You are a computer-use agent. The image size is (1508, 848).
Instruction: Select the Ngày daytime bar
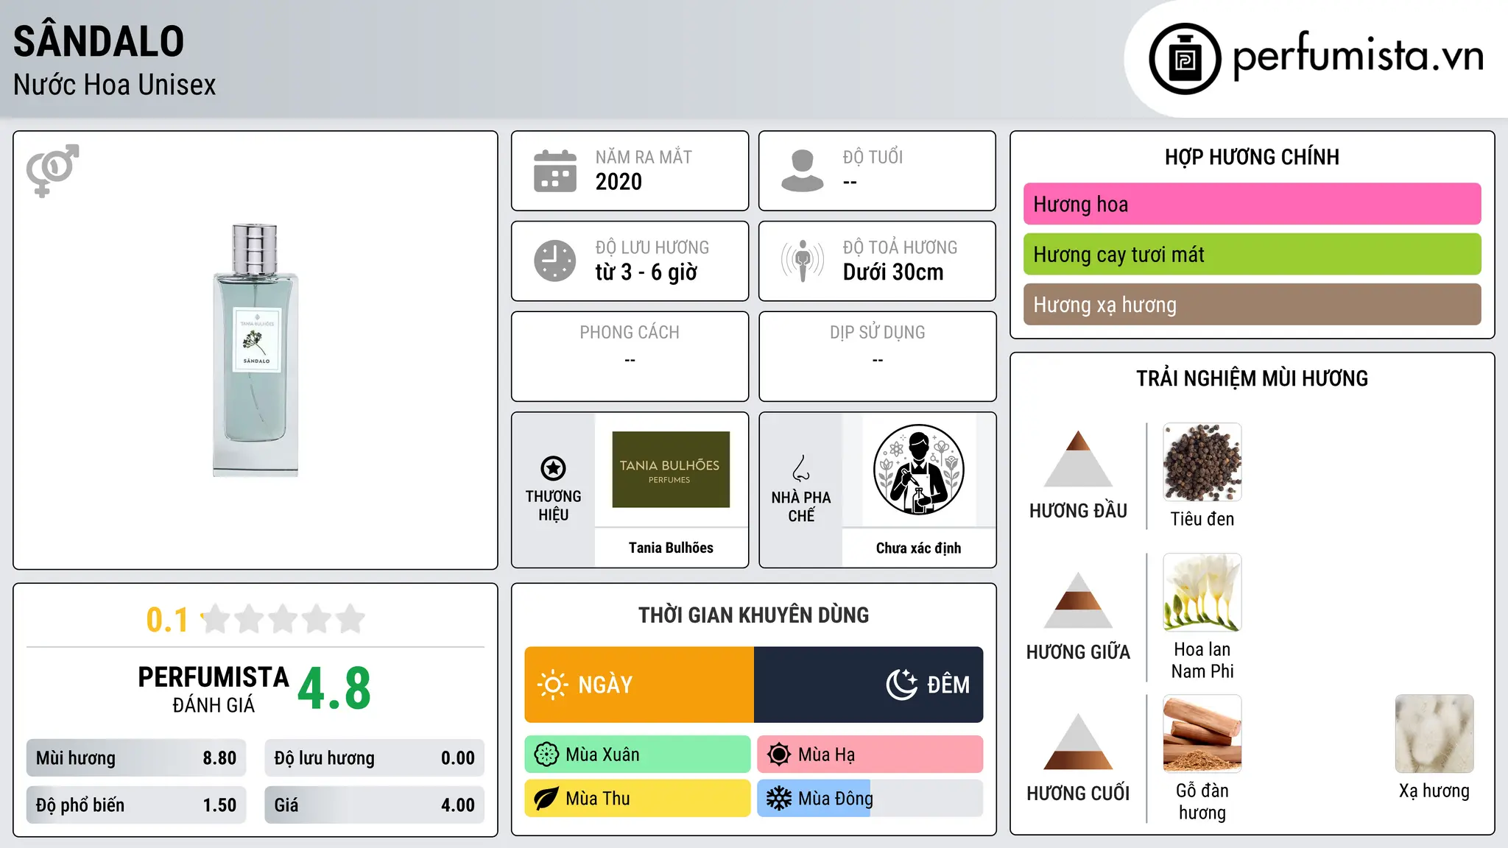(x=639, y=685)
